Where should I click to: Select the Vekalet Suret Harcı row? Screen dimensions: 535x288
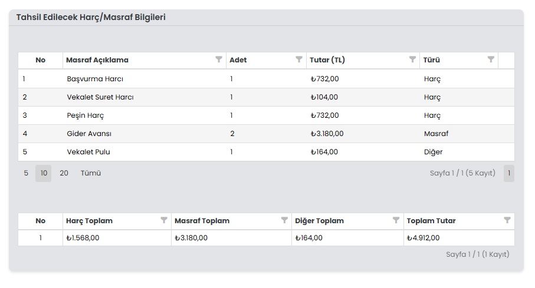266,97
